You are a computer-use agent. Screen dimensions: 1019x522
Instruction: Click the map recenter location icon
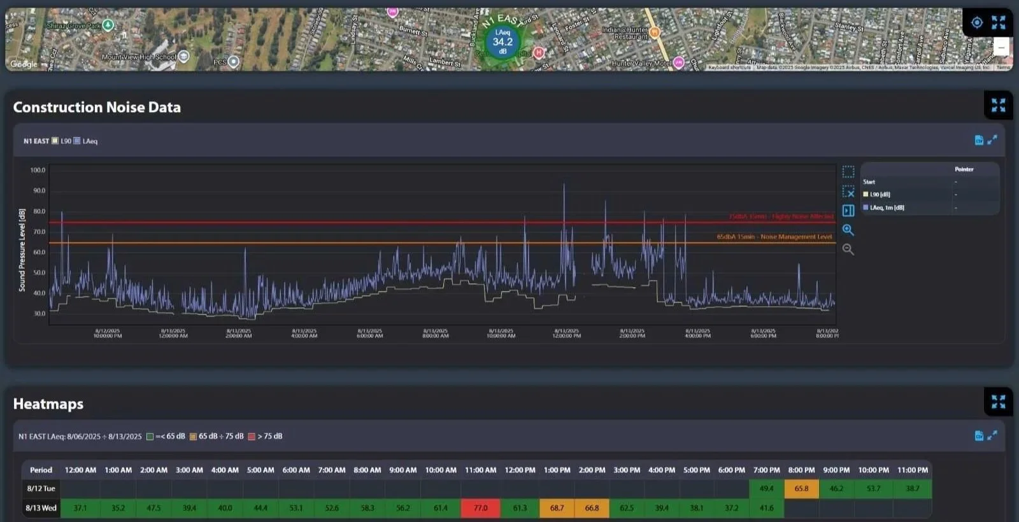pos(977,23)
